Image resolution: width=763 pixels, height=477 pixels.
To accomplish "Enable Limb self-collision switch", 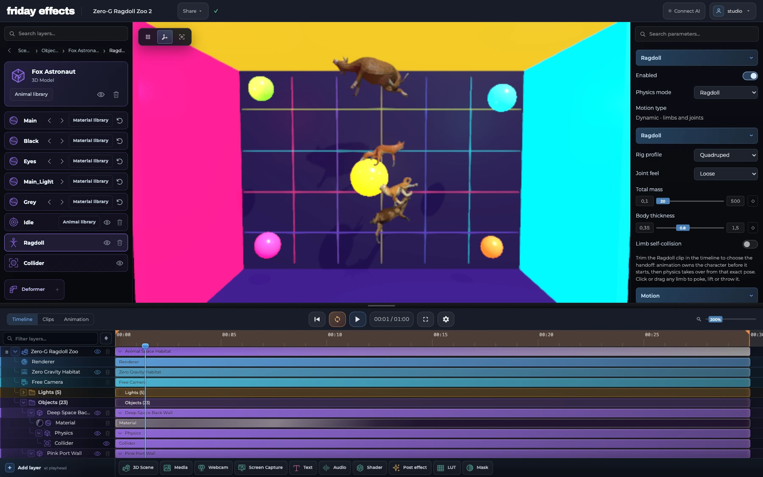I will tap(750, 244).
